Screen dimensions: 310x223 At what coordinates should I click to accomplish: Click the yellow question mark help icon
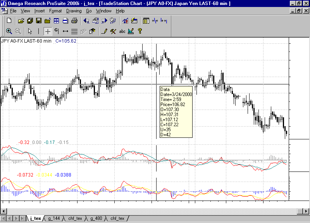[140, 31]
